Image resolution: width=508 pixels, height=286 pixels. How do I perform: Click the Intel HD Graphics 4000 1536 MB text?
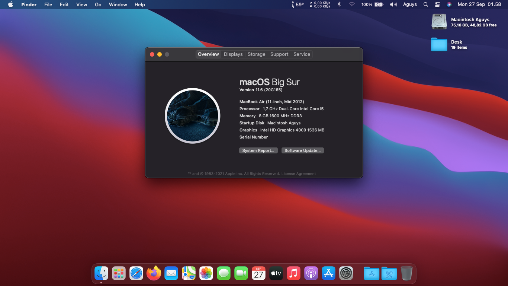tap(292, 130)
